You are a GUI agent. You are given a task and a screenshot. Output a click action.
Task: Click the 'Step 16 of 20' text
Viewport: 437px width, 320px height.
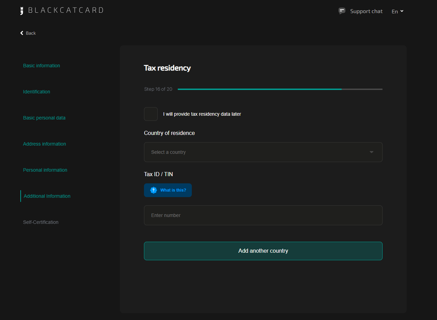pos(158,89)
